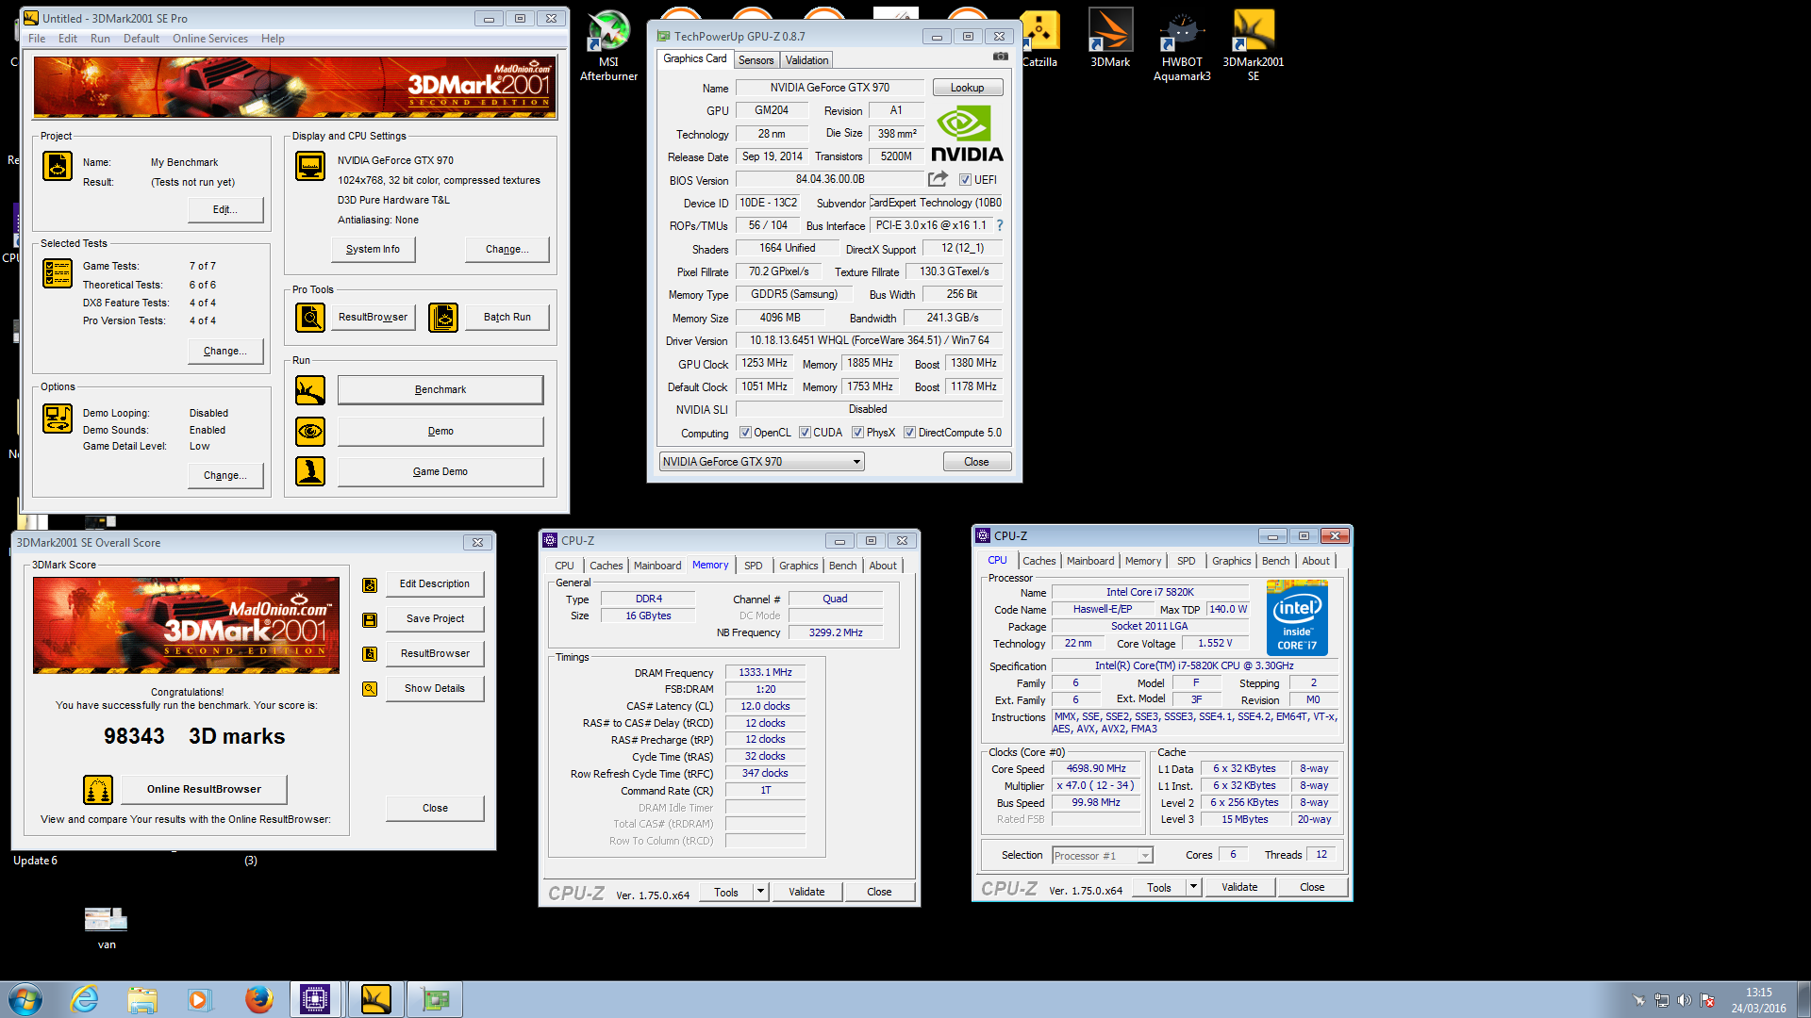Switch to Mainboard tab in CPU-Z CPU window
The image size is (1811, 1018).
[1090, 561]
